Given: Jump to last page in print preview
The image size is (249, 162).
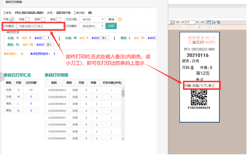Looking at the screenshot, I should (202, 22).
